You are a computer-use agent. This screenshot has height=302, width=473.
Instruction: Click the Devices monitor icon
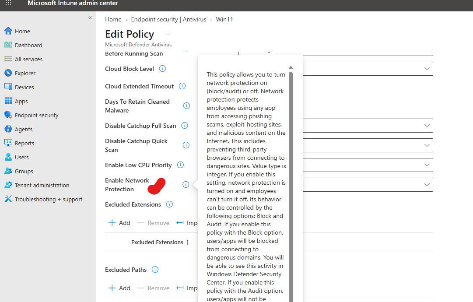[x=8, y=87]
